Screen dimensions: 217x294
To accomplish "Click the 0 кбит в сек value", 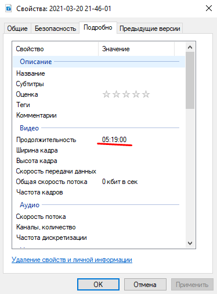I will click(x=120, y=182).
